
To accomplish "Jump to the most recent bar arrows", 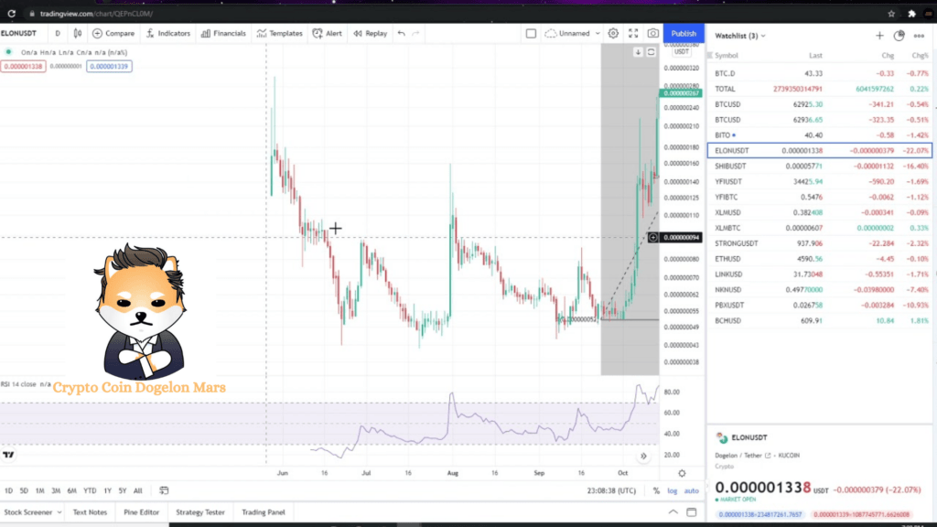I will click(643, 456).
